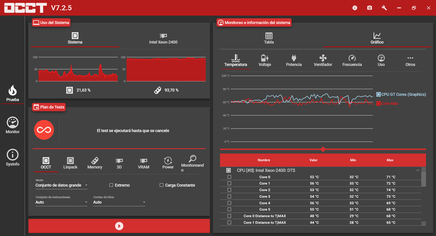Open settings via the wrench icon
436x236 pixels.
[384, 8]
